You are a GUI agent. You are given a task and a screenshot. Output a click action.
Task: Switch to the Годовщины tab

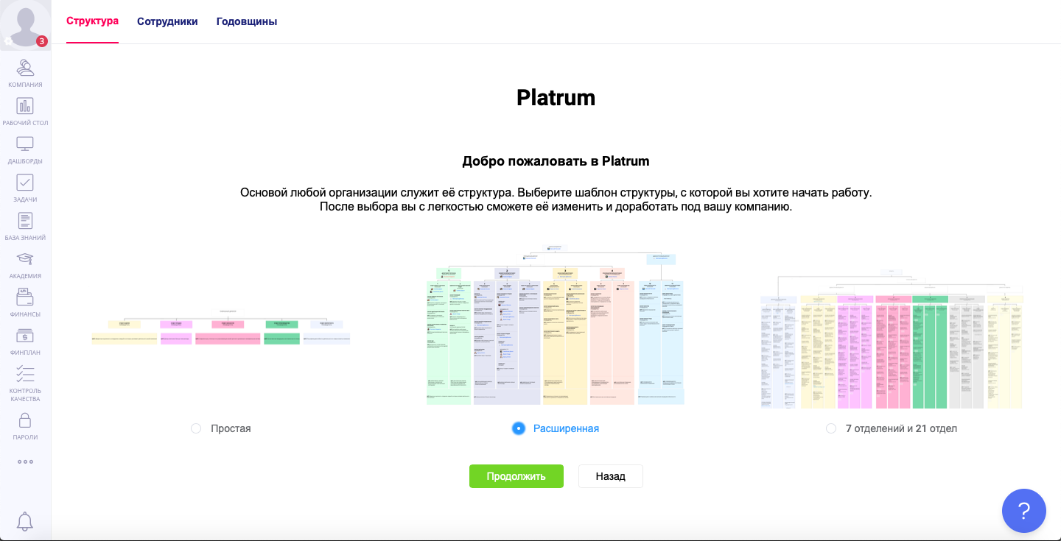pos(247,21)
